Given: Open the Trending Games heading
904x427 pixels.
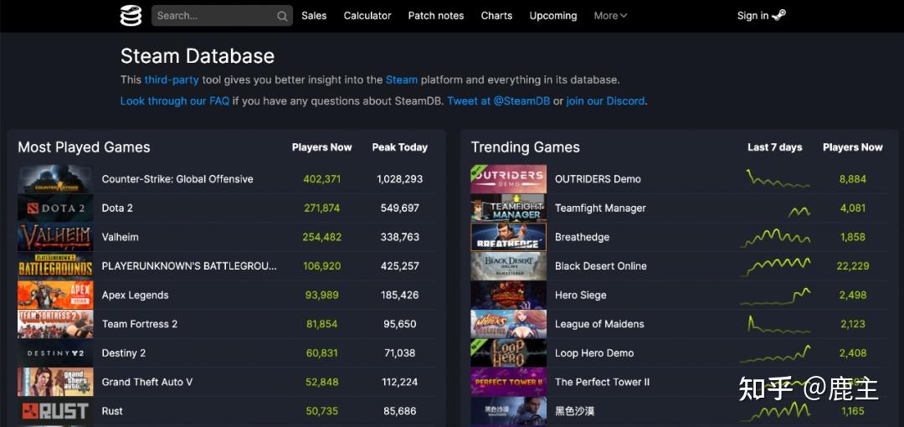Looking at the screenshot, I should pos(525,147).
